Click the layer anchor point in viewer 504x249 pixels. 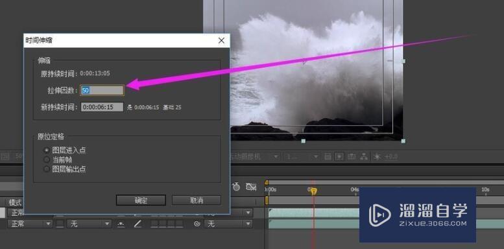tap(304, 61)
